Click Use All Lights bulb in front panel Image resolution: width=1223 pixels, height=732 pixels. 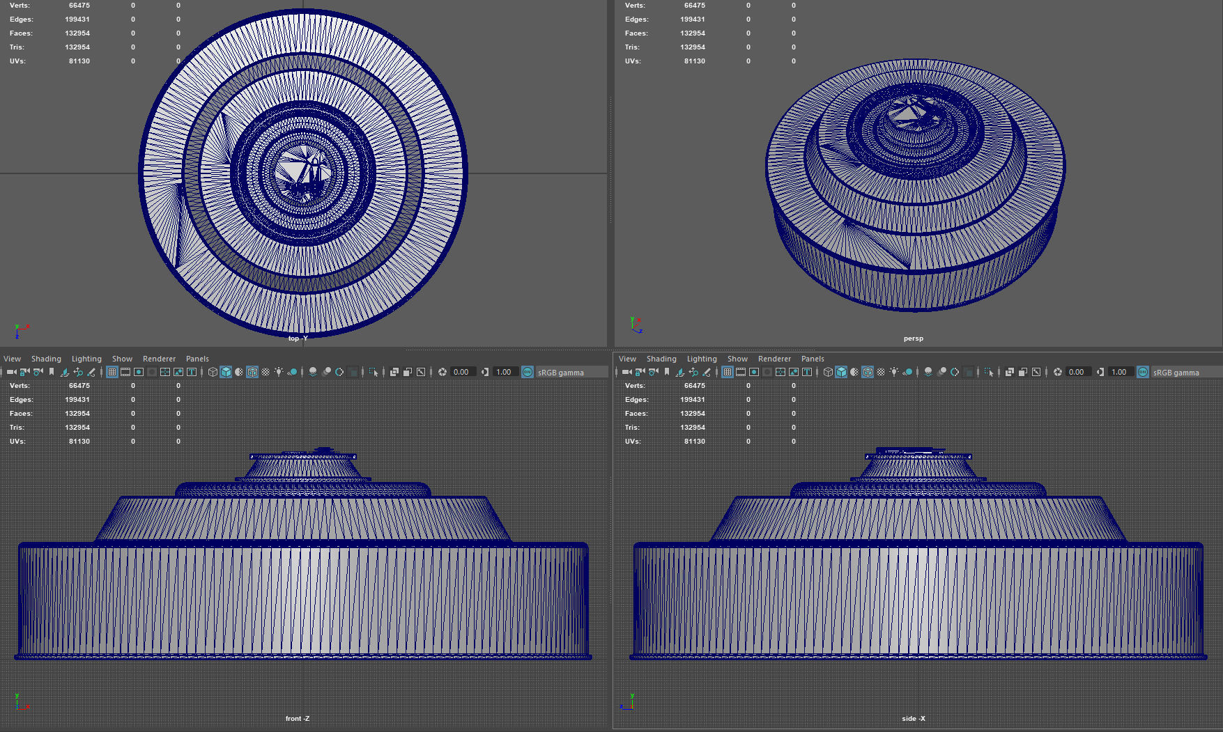279,372
